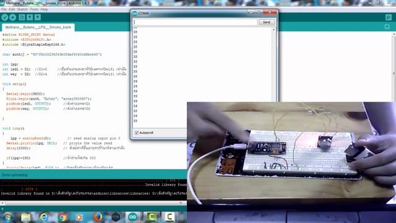Image resolution: width=396 pixels, height=223 pixels.
Task: Launch Google Chrome from the taskbar
Action: pos(62,217)
